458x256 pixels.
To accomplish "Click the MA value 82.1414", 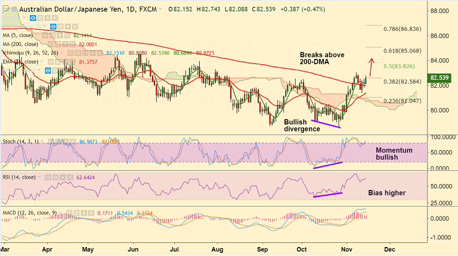I will [82, 36].
